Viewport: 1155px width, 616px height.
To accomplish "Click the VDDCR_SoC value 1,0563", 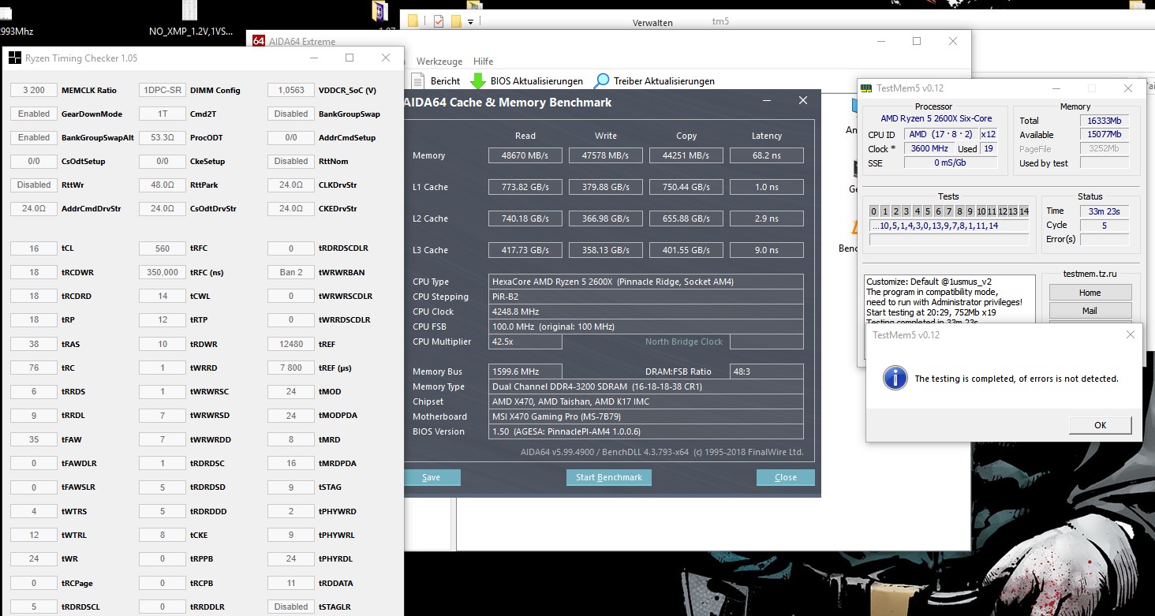I will [290, 90].
